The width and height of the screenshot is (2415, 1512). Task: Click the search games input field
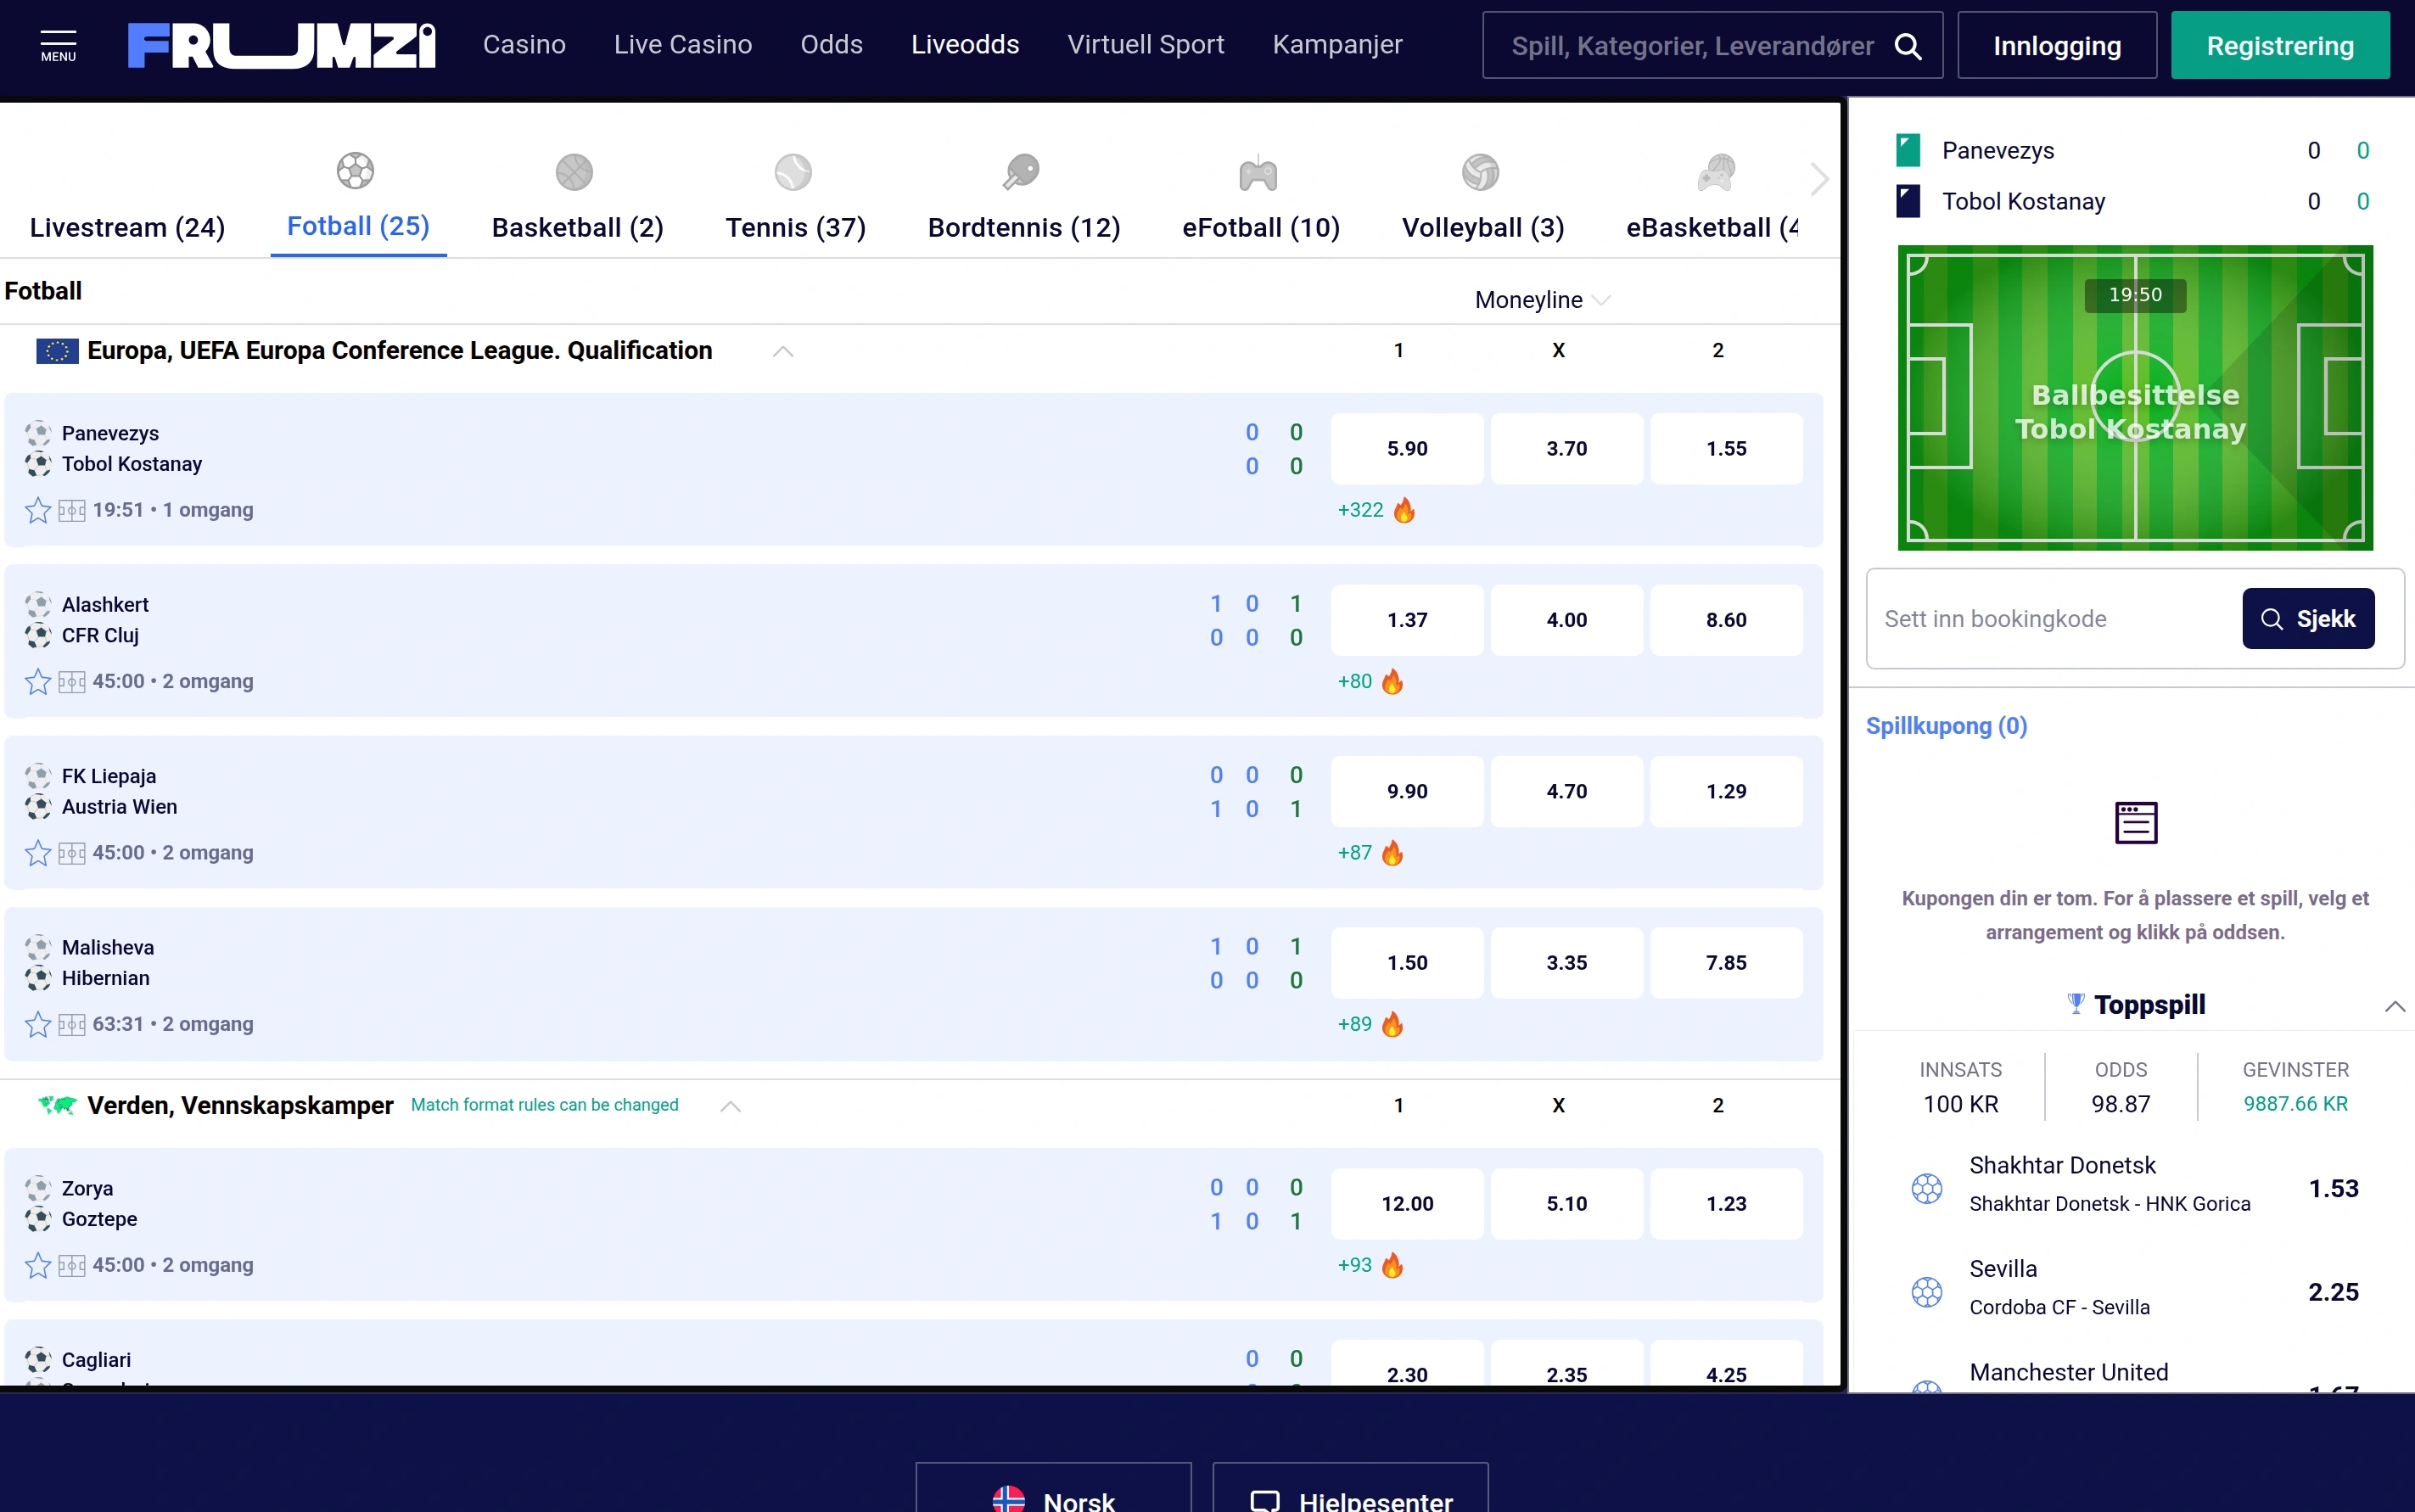[x=1692, y=46]
